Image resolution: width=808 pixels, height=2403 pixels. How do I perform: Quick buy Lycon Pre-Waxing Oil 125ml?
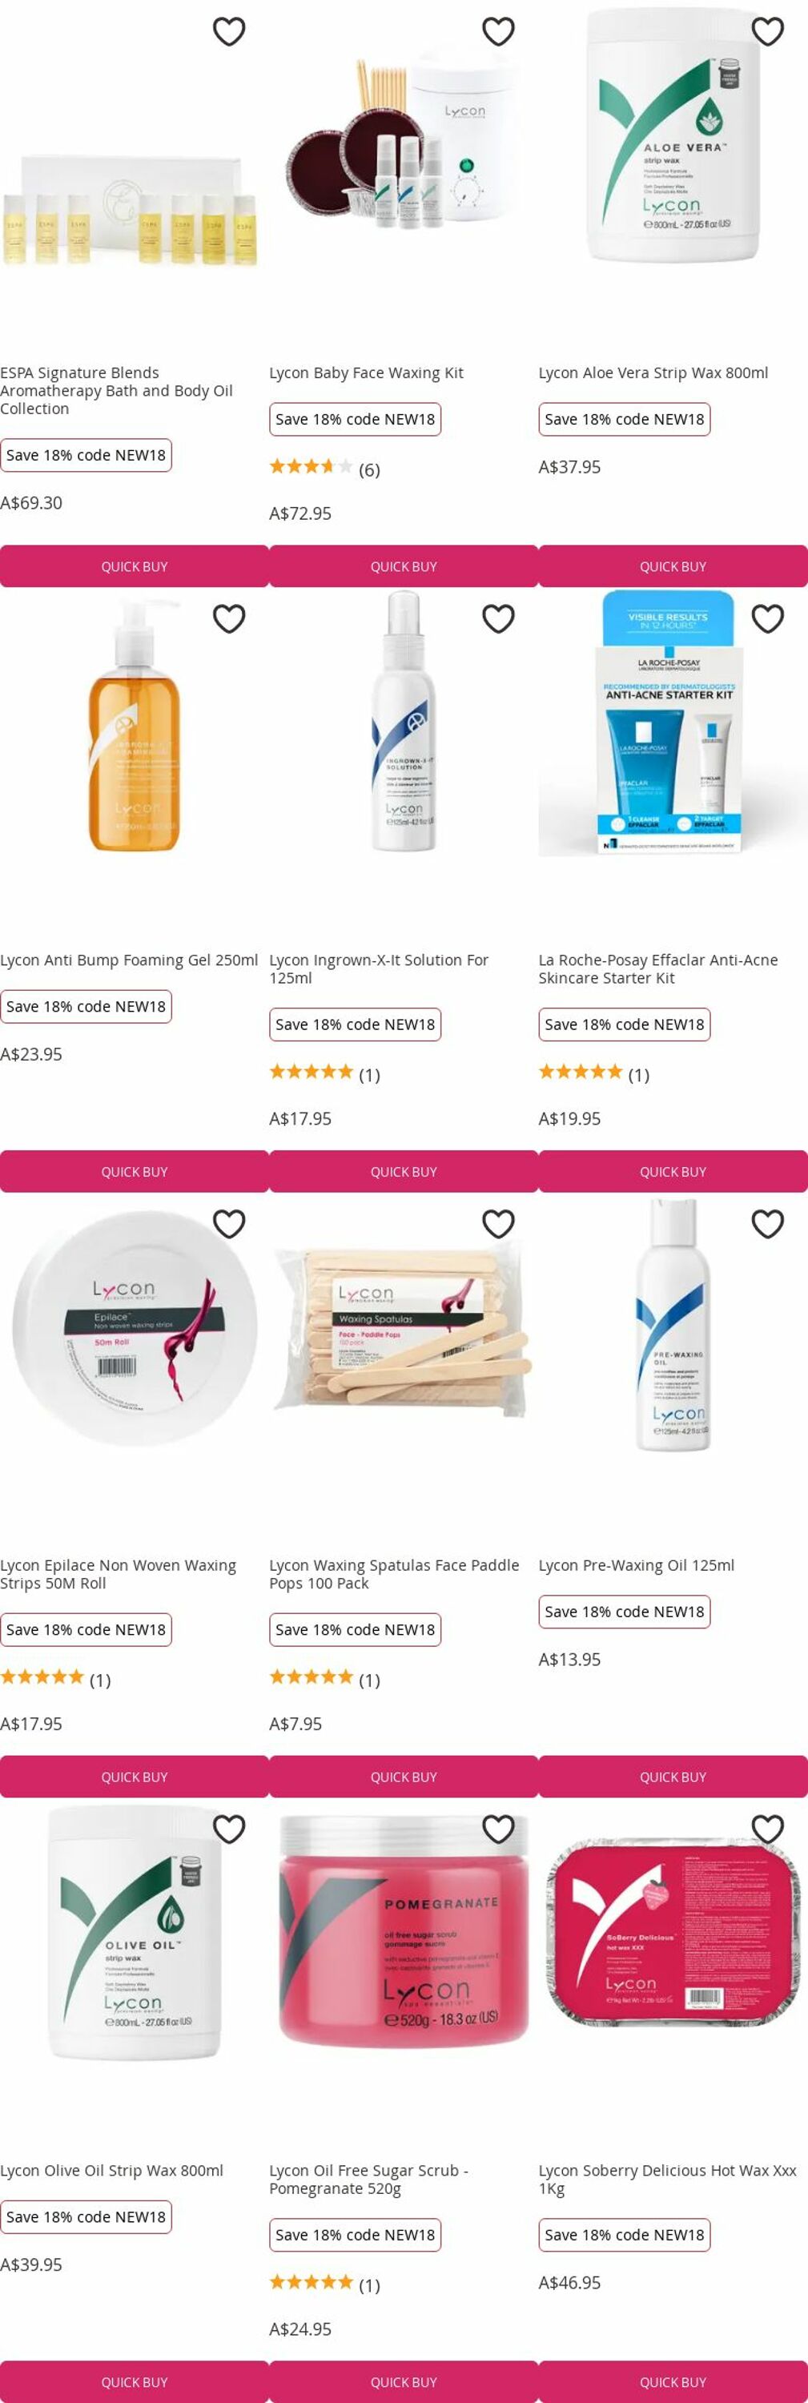pos(673,1777)
